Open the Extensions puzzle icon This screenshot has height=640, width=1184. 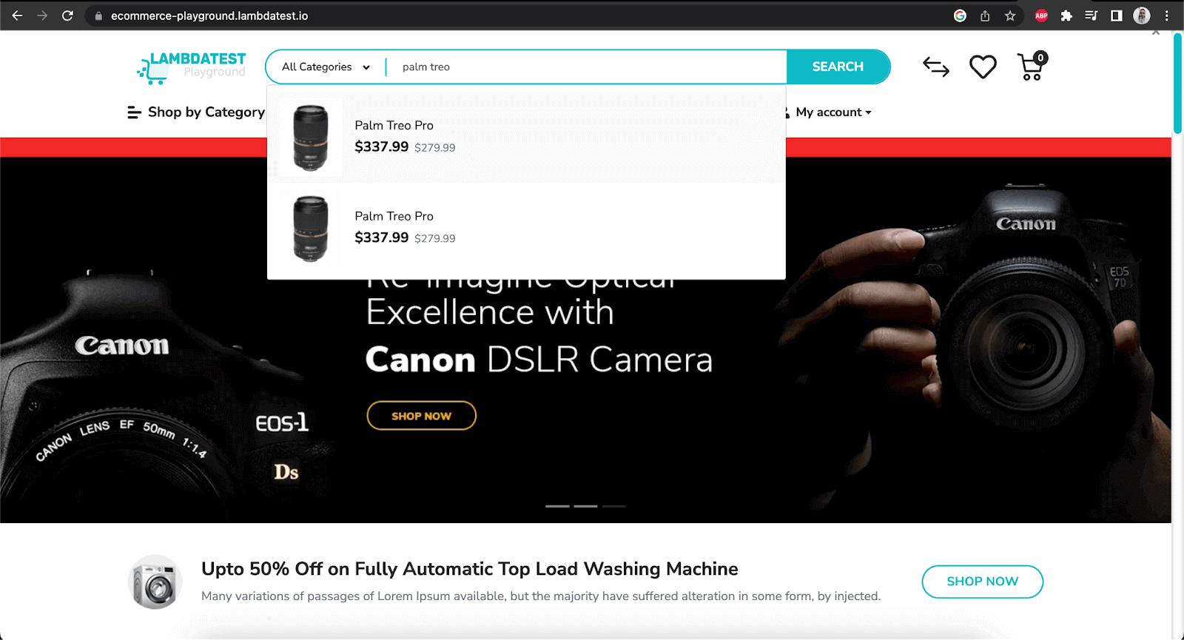1066,16
